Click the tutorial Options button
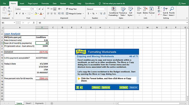Image resolution: width=189 pixels, height=105 pixels. [105, 87]
